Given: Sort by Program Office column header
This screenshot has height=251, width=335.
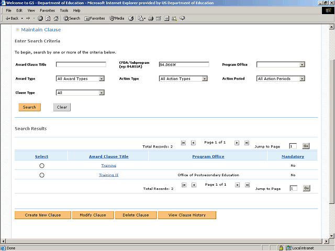Looking at the screenshot, I should click(x=208, y=156).
